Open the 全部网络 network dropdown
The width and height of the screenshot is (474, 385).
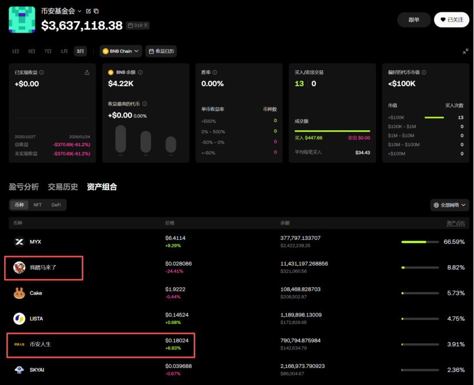(x=449, y=205)
